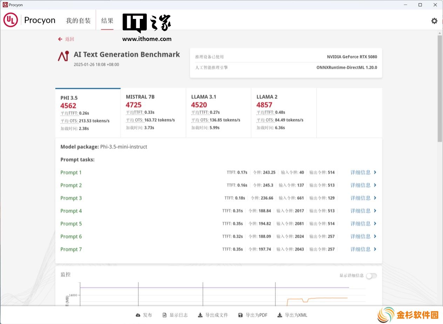The width and height of the screenshot is (443, 324).
Task: Open settings via the gear icon
Action: (434, 21)
